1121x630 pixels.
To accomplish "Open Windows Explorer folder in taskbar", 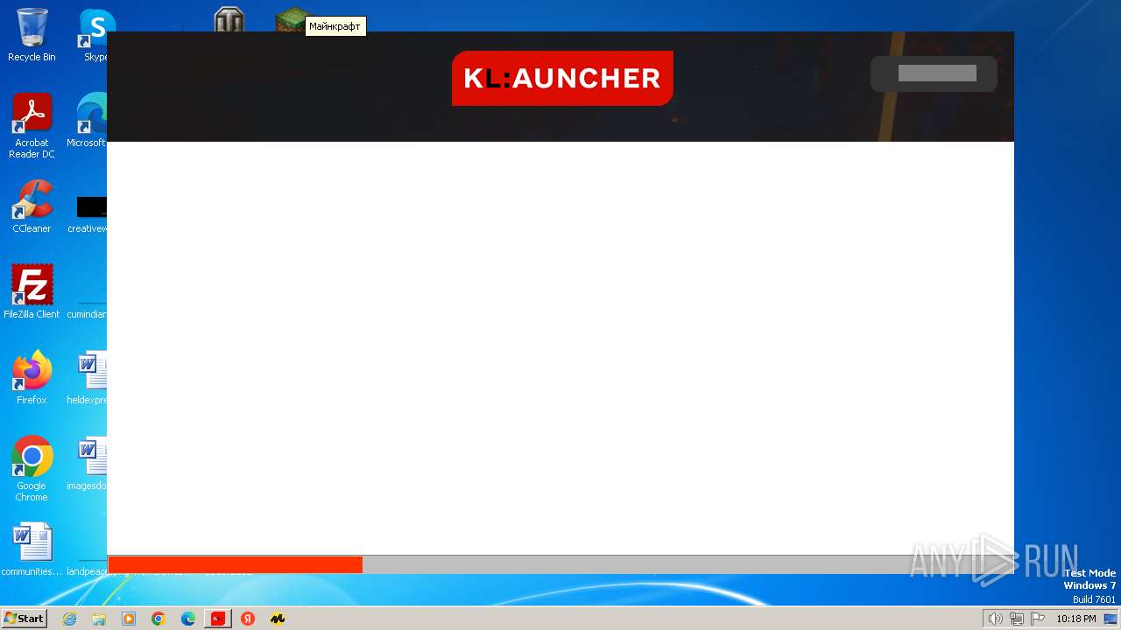I will tap(99, 619).
